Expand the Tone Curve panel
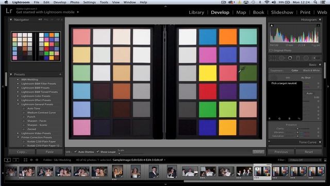Screen dimensions: 330x186 point(320,142)
